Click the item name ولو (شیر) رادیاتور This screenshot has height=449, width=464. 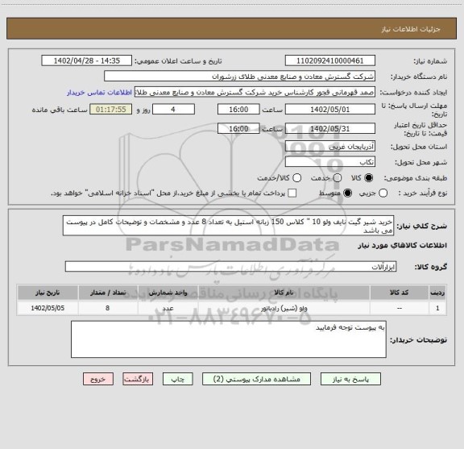pos(284,308)
